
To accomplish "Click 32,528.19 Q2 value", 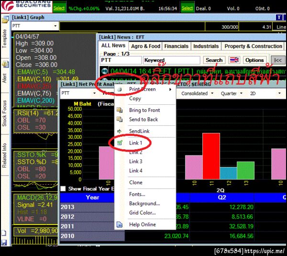I will [x=241, y=226].
